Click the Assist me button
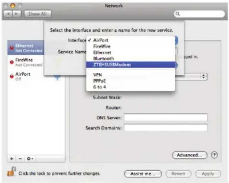 143,174
